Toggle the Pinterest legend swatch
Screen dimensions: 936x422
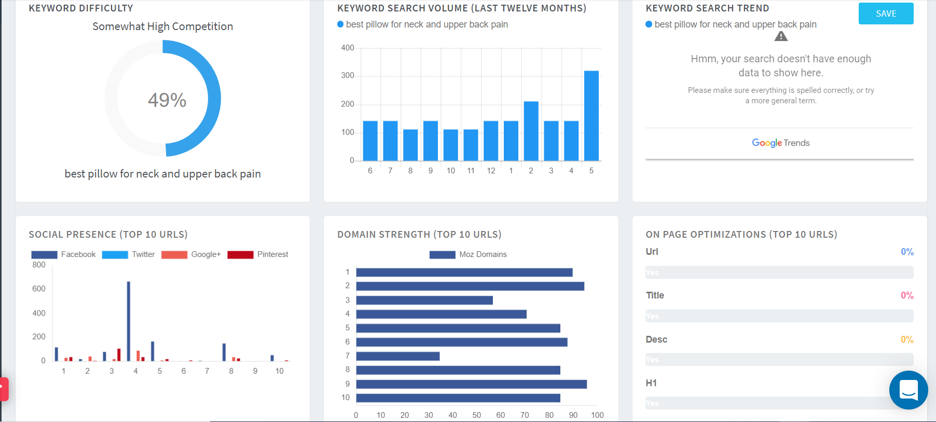240,254
